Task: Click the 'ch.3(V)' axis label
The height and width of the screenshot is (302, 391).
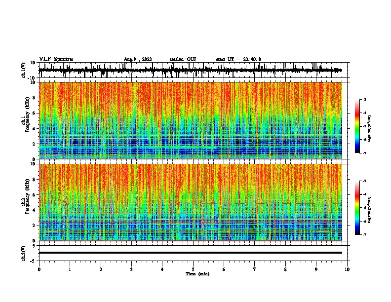Action: 24,253
